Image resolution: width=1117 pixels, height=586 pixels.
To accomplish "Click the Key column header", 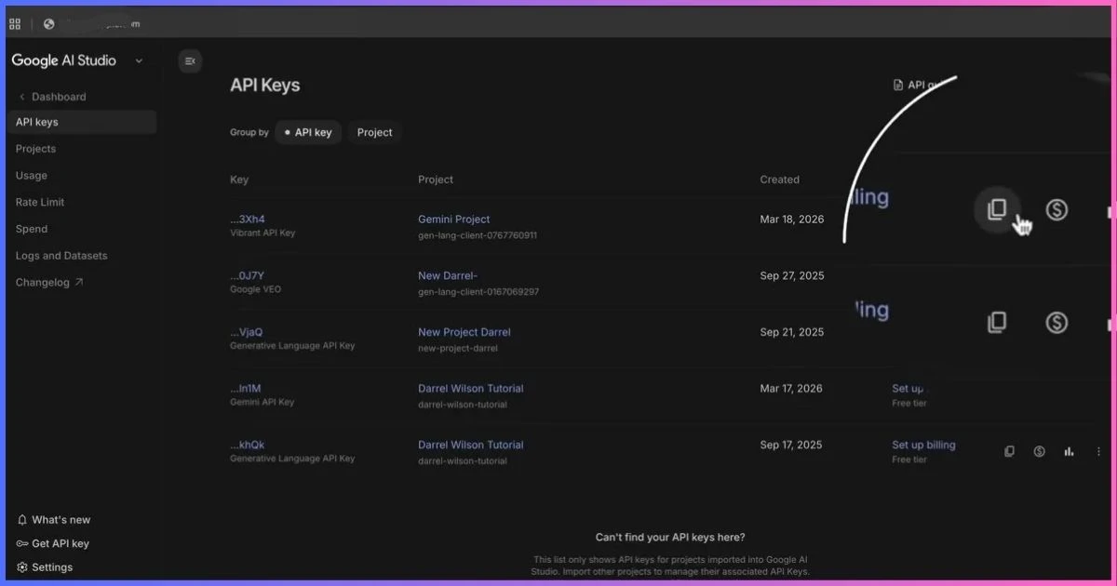I will pos(239,180).
